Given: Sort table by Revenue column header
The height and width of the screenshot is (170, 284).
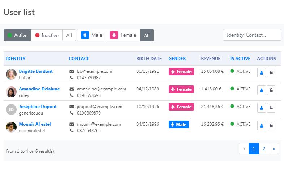Looking at the screenshot, I should 211,59.
